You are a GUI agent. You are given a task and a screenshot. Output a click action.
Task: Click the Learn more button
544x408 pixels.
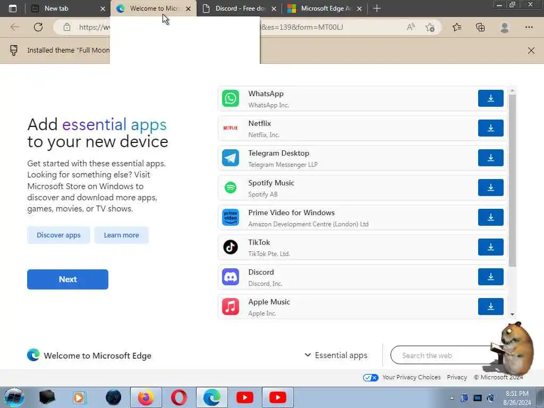(x=122, y=235)
